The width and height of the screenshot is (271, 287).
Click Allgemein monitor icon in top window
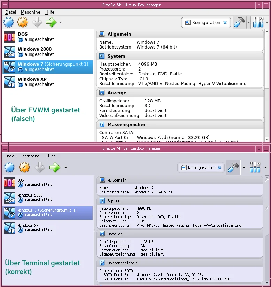tap(102, 34)
